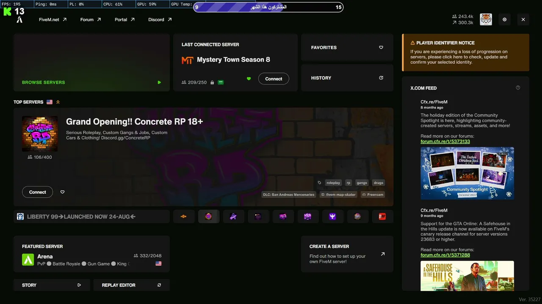Select the orange server icon in the top servers strip
The height and width of the screenshot is (304, 542).
tap(184, 217)
